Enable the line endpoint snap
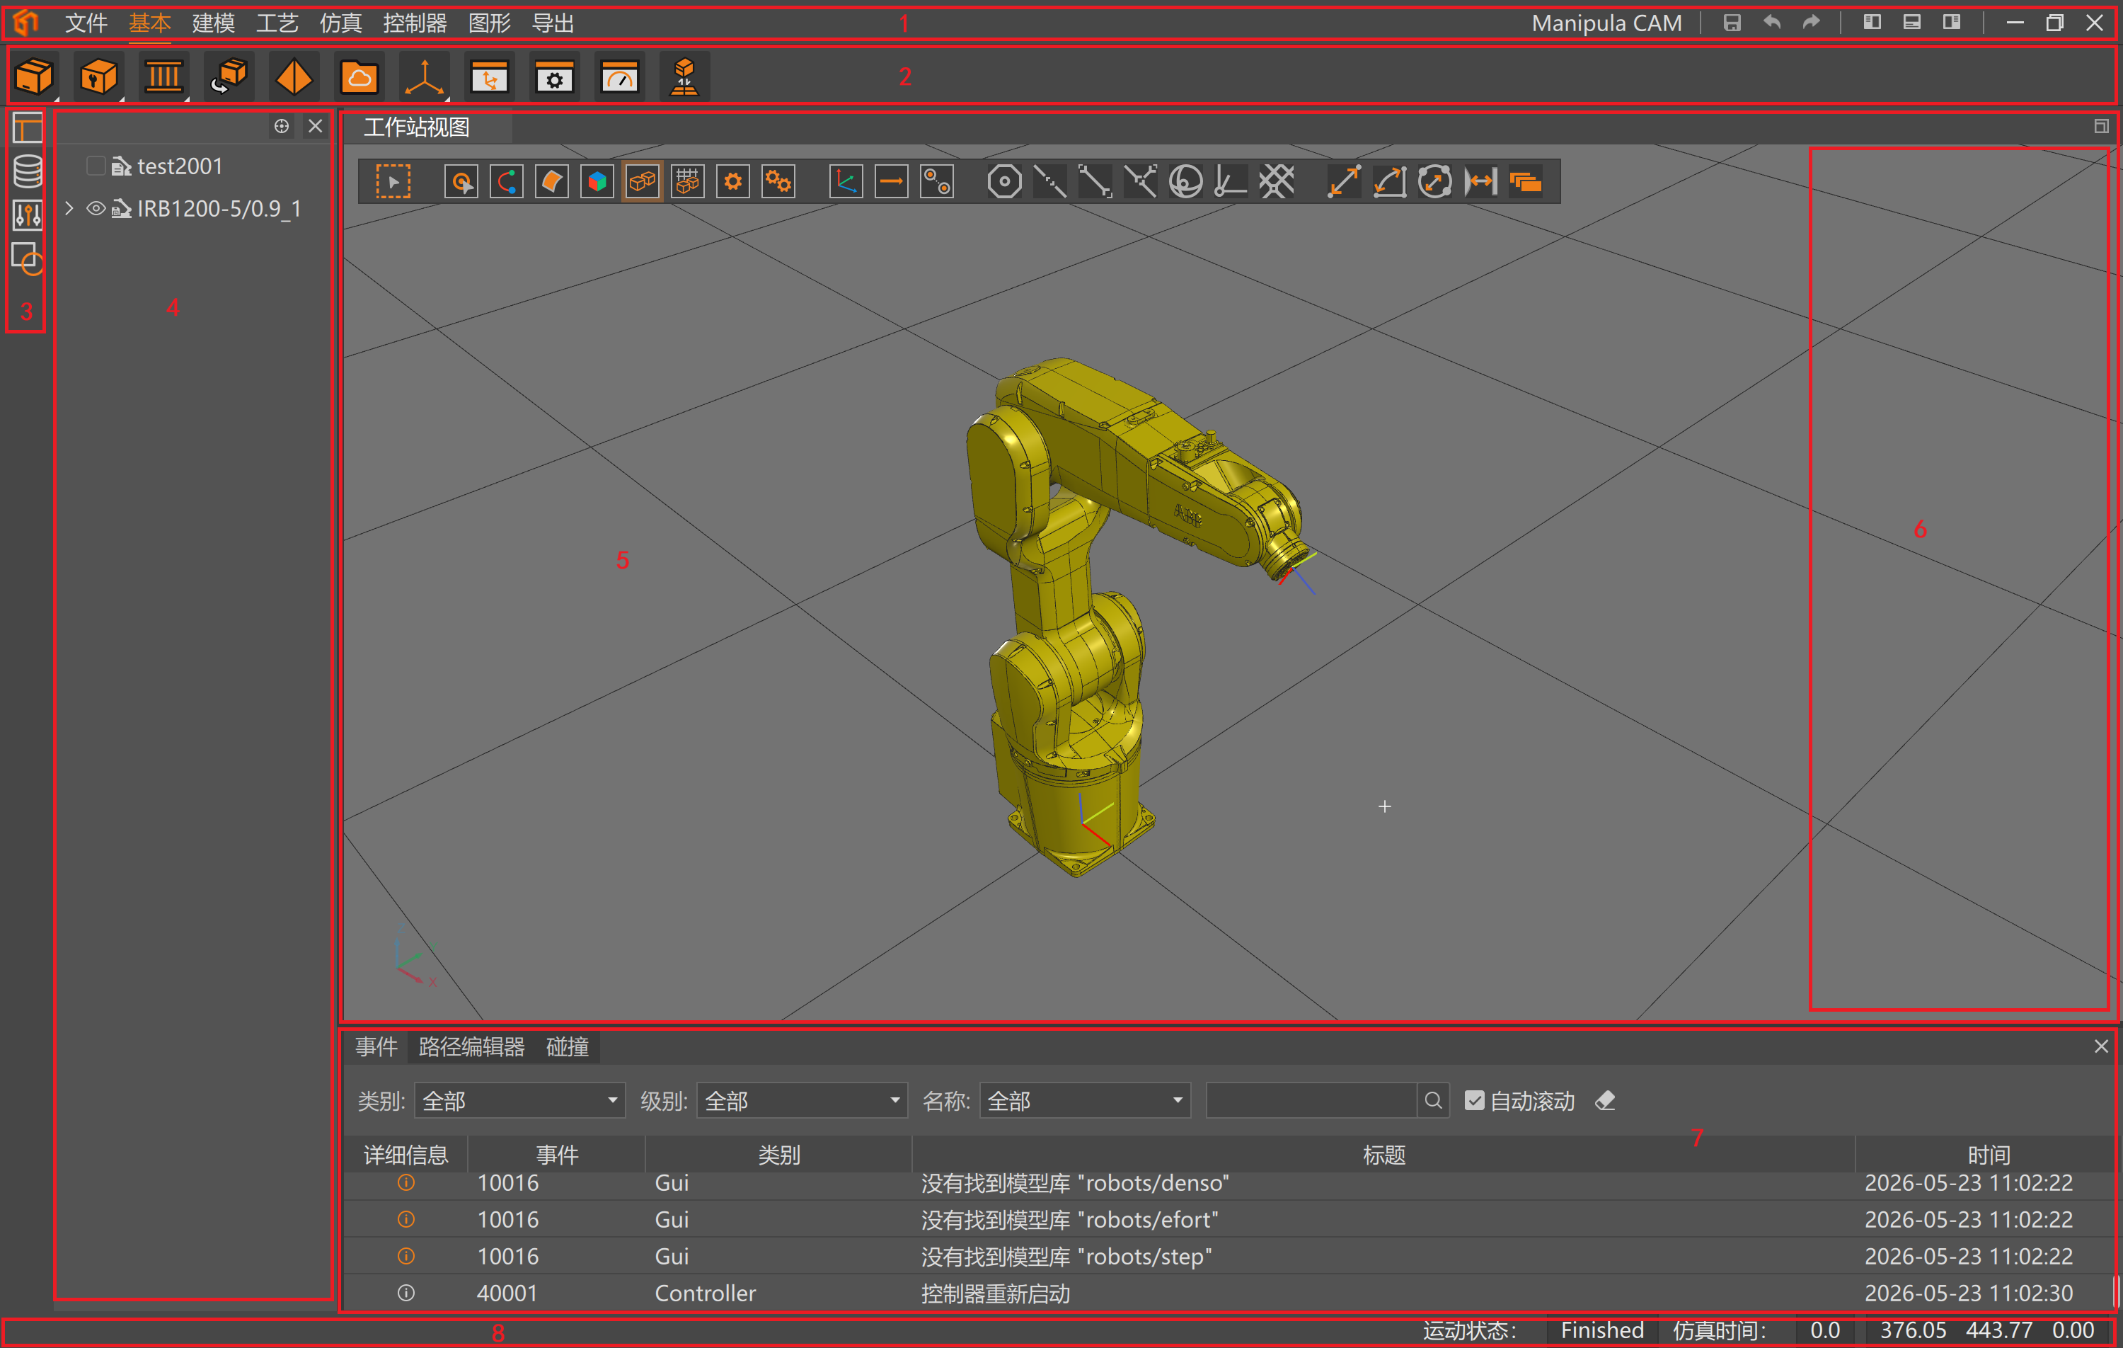This screenshot has width=2123, height=1348. [1095, 182]
